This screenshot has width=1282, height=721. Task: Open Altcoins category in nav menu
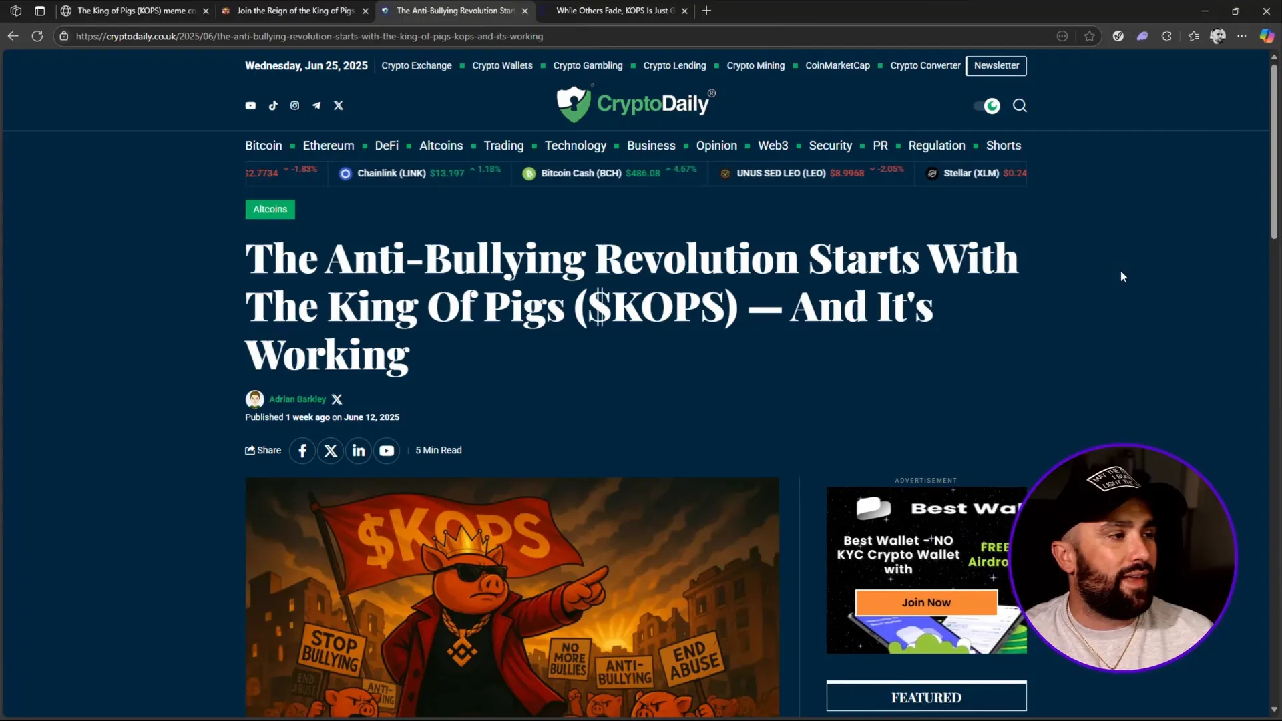[x=441, y=146]
